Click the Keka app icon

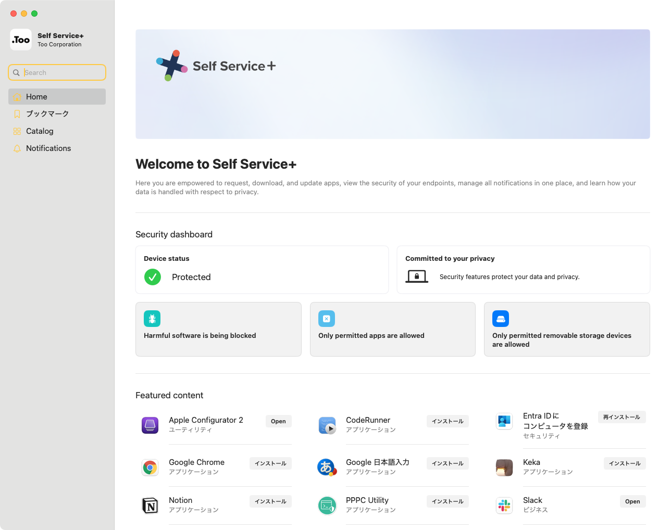pyautogui.click(x=504, y=468)
